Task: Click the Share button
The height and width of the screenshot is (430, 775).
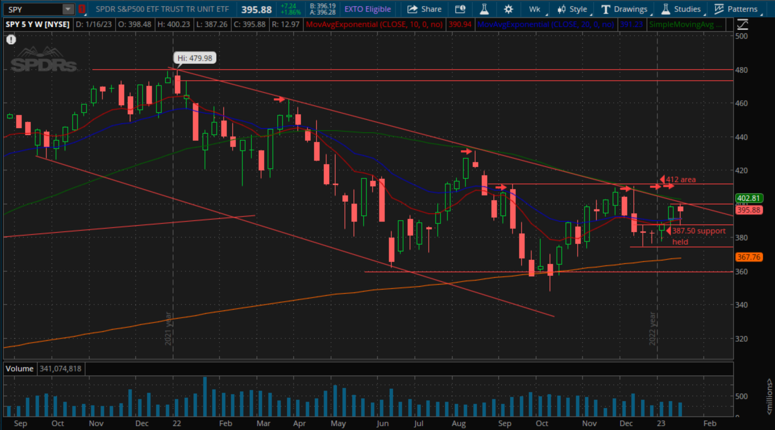Action: pyautogui.click(x=424, y=9)
